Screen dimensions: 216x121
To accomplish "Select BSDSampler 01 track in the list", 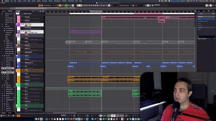I will click(29, 63).
